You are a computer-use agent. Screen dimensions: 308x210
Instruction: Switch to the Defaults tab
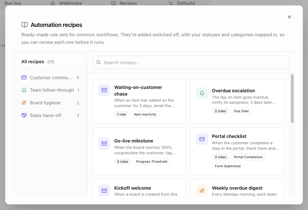point(182,3)
